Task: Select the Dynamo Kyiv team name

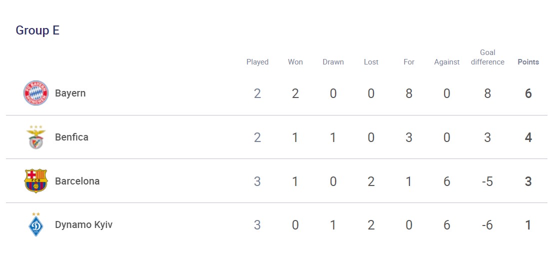Action: [x=83, y=224]
